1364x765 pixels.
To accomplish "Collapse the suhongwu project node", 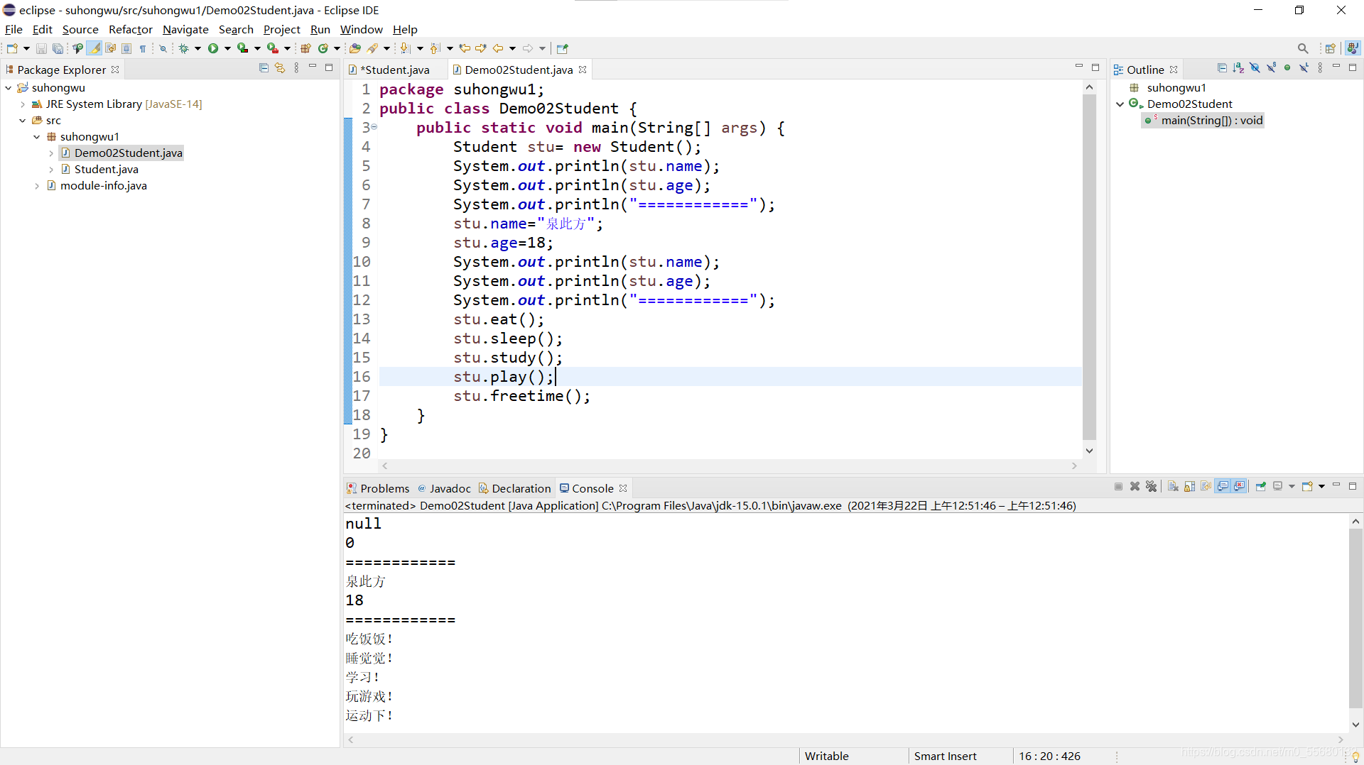I will [x=9, y=87].
